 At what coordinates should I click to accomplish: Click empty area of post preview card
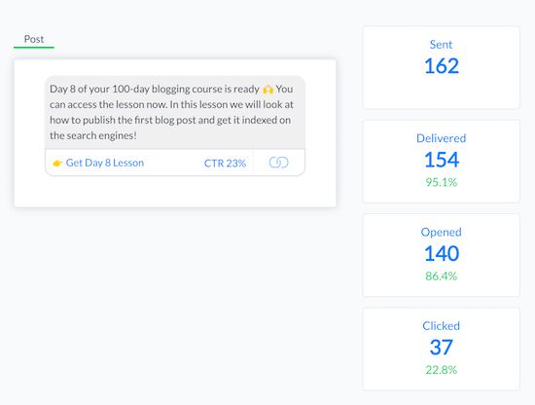click(x=175, y=192)
